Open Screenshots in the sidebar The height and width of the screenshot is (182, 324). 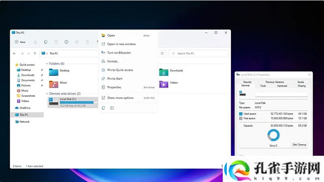click(x=26, y=96)
